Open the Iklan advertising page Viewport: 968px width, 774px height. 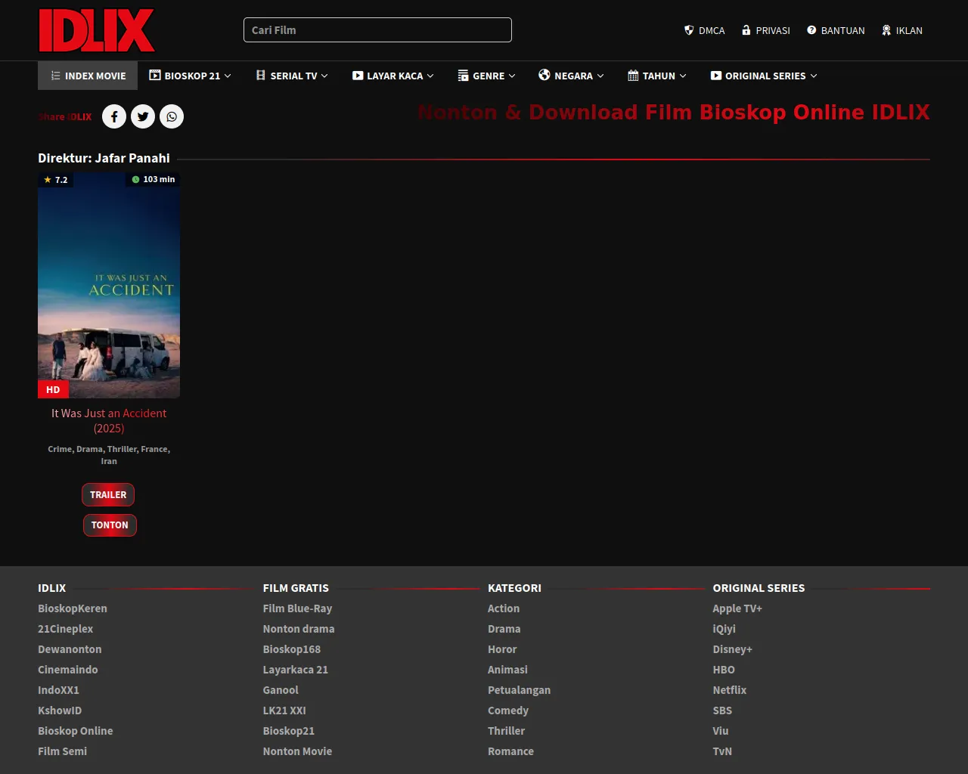pyautogui.click(x=901, y=30)
